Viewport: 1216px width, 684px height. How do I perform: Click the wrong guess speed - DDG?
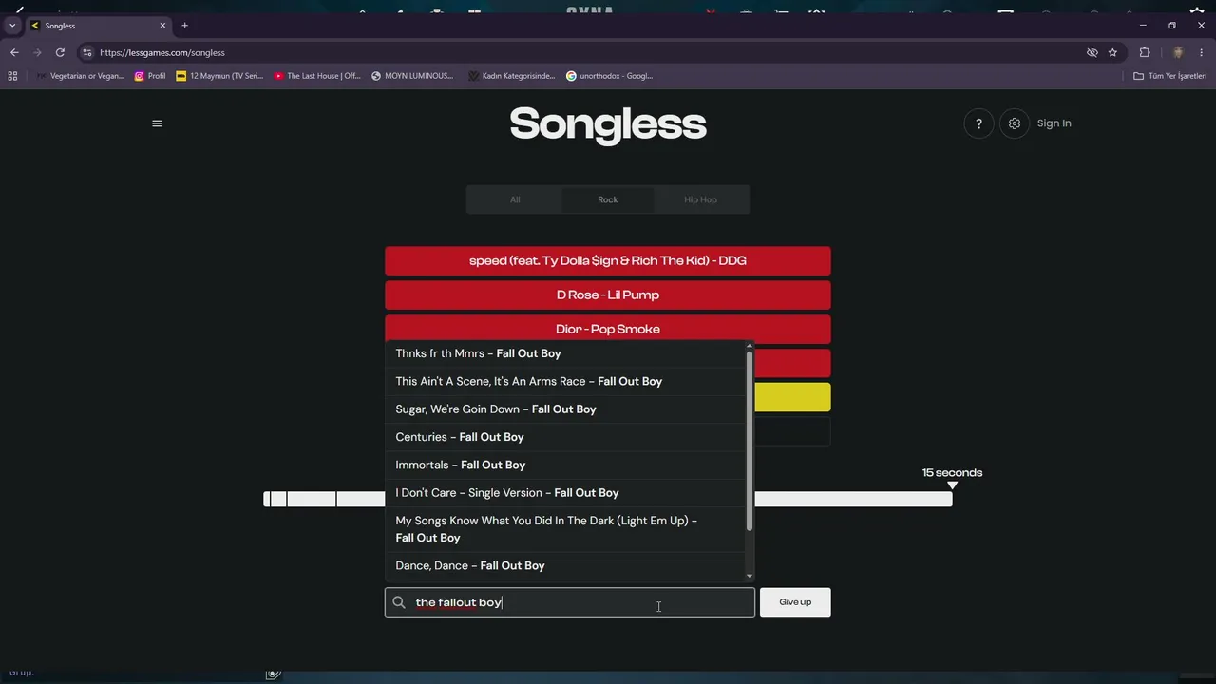(x=608, y=260)
